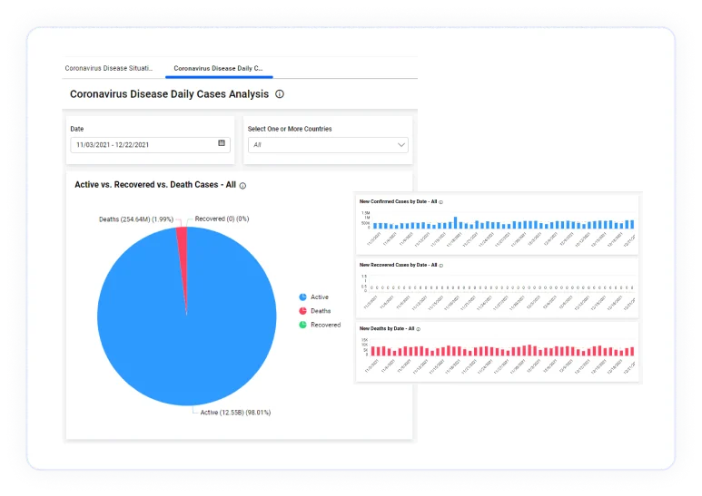Select the Coronavirus Disease Daily Cases tab
Image resolution: width=702 pixels, height=496 pixels.
pyautogui.click(x=219, y=68)
